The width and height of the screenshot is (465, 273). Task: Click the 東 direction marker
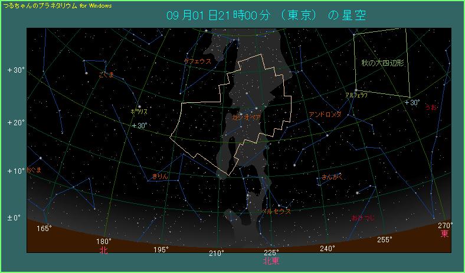click(x=445, y=234)
